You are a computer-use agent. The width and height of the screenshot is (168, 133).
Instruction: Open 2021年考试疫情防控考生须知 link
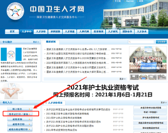61,130
